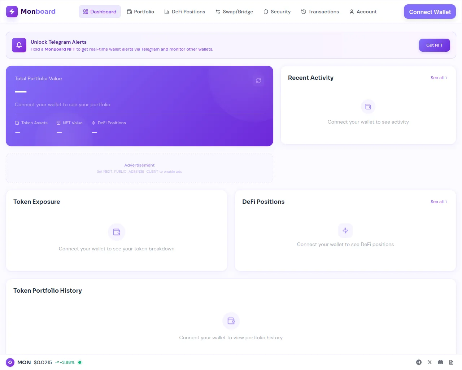Click the DeFi Positions icon in portfolio card
This screenshot has height=370, width=462.
pos(93,123)
